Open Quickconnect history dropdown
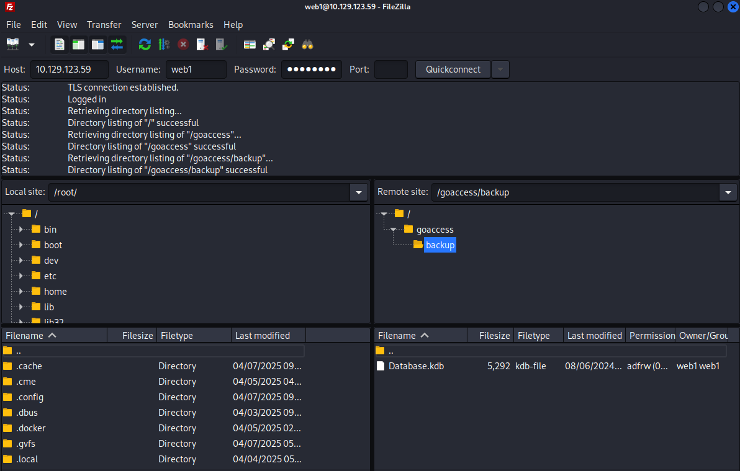 pos(500,70)
